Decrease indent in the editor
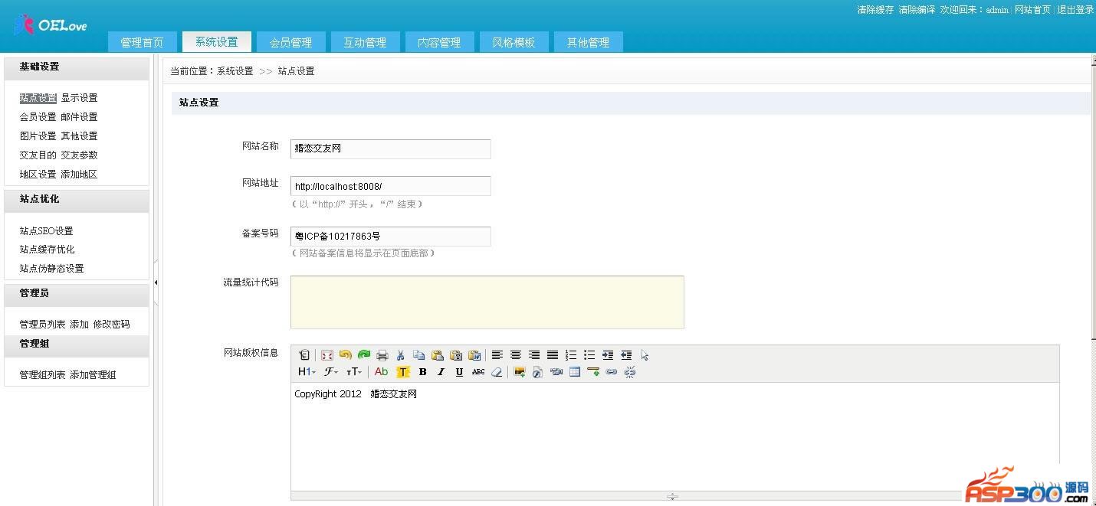This screenshot has width=1096, height=506. pos(626,355)
